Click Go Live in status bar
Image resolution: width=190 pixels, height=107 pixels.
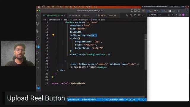point(131,100)
